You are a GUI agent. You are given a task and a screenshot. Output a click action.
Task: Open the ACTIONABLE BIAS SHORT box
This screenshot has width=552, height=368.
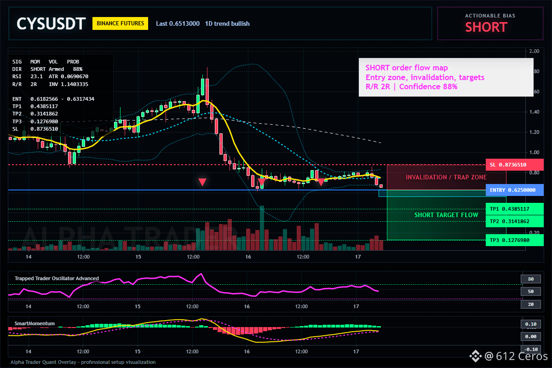click(490, 23)
